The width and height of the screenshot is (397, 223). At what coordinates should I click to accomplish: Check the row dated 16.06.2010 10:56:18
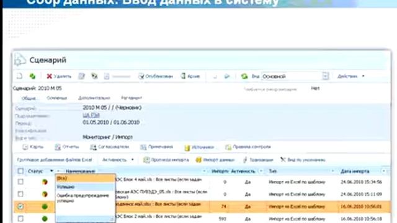(x=20, y=219)
